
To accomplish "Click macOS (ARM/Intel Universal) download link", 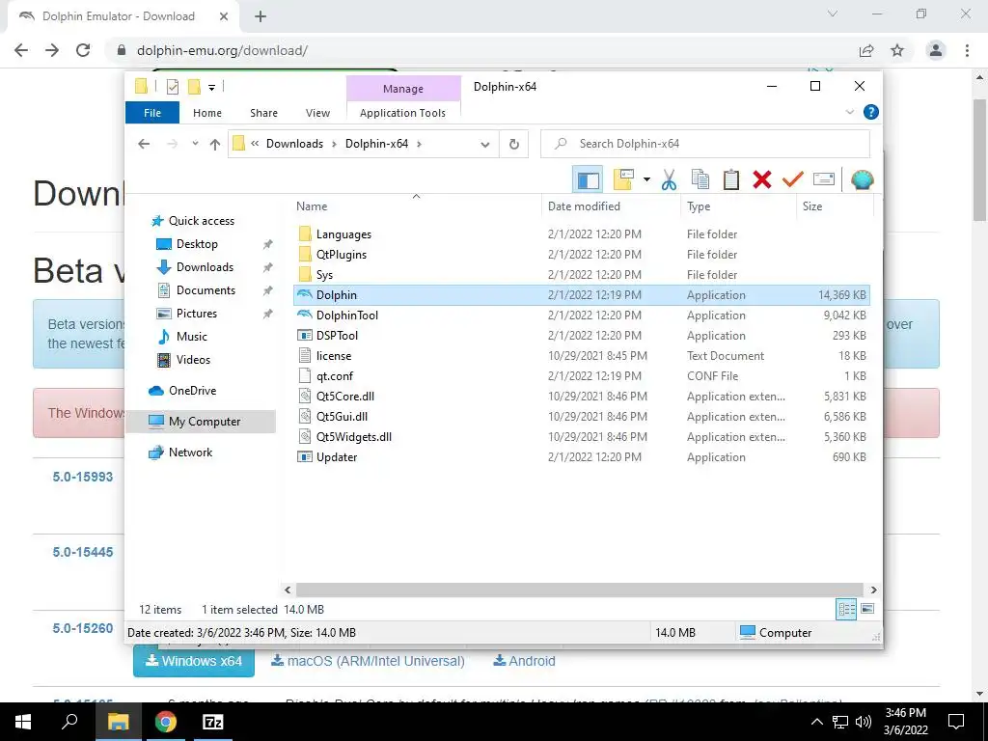I will 368,661.
